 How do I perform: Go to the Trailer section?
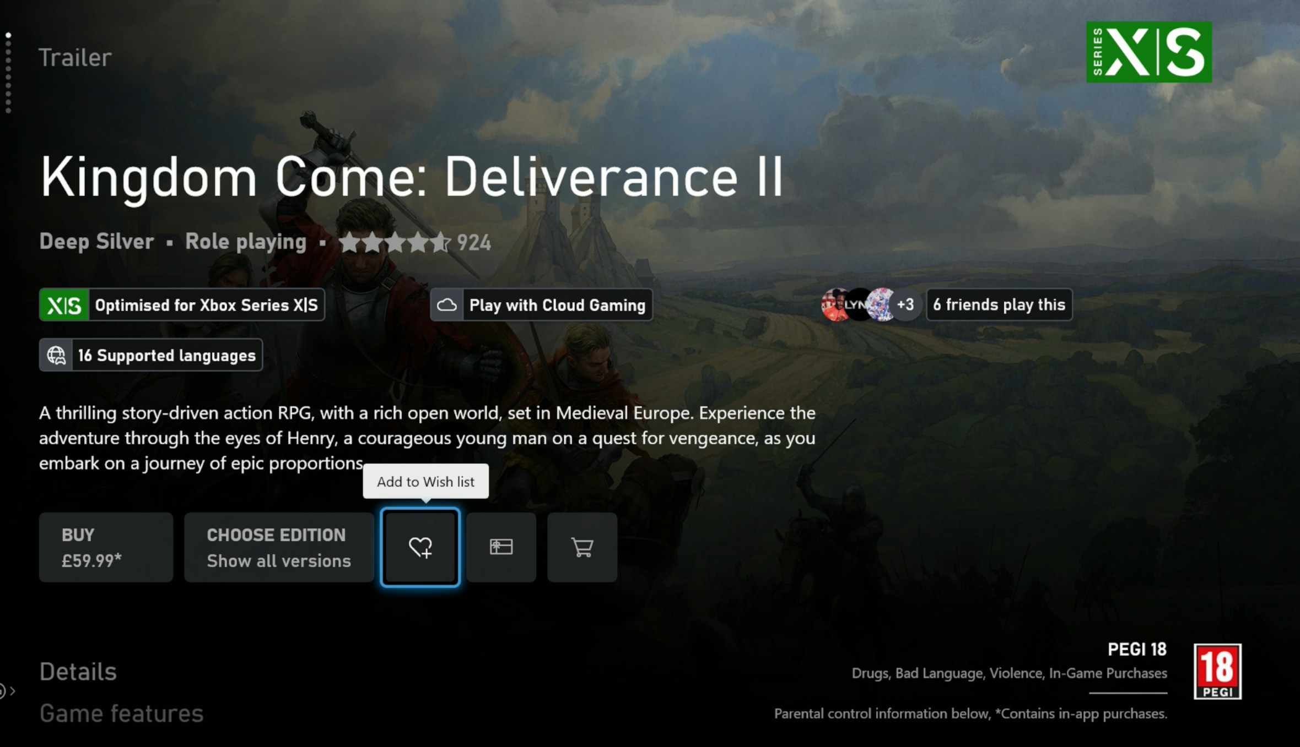point(75,58)
